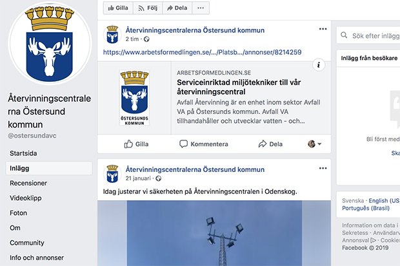Open the Östersunds Kommun link preview thumbnail

pyautogui.click(x=134, y=98)
